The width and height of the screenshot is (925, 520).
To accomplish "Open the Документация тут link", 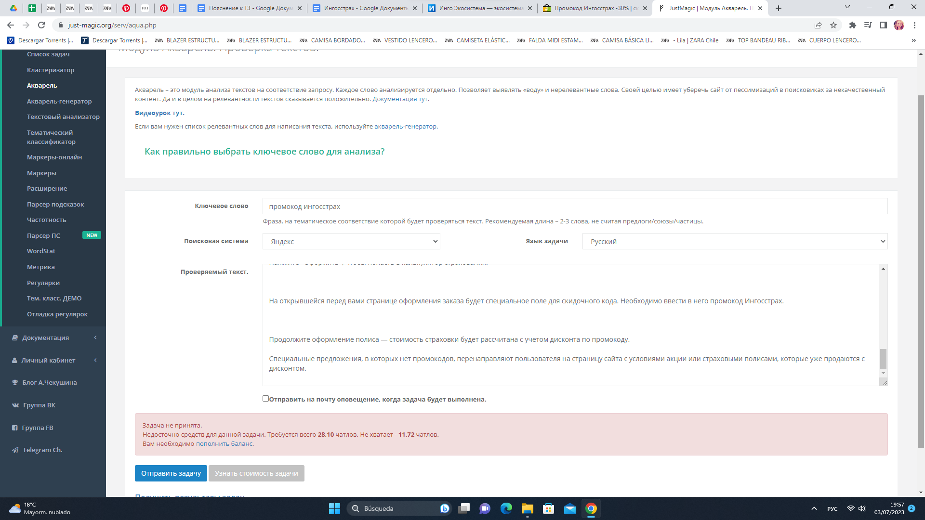I will (400, 99).
